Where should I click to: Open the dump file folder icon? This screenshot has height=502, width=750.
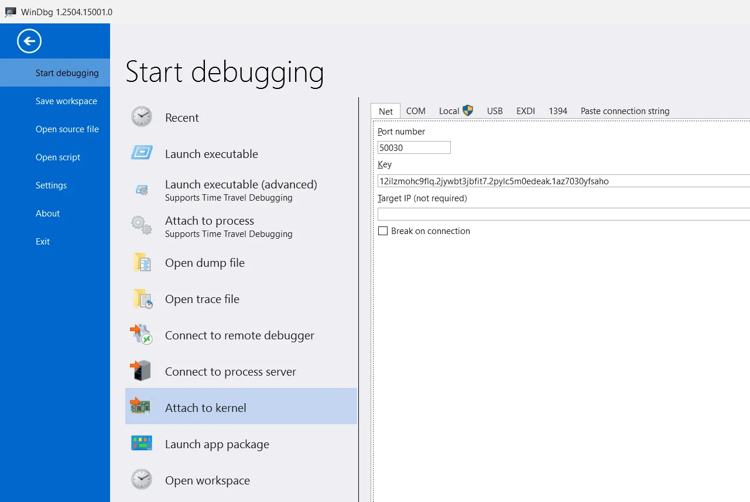[141, 262]
